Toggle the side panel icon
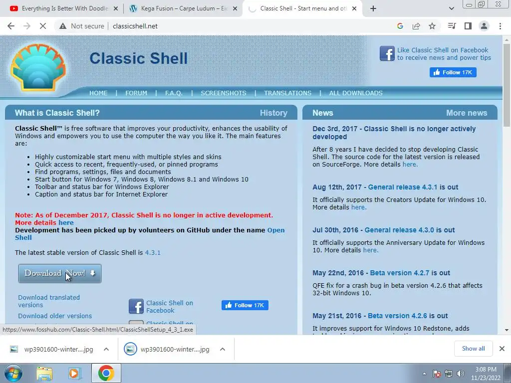Viewport: 511px width, 383px height. tap(468, 26)
